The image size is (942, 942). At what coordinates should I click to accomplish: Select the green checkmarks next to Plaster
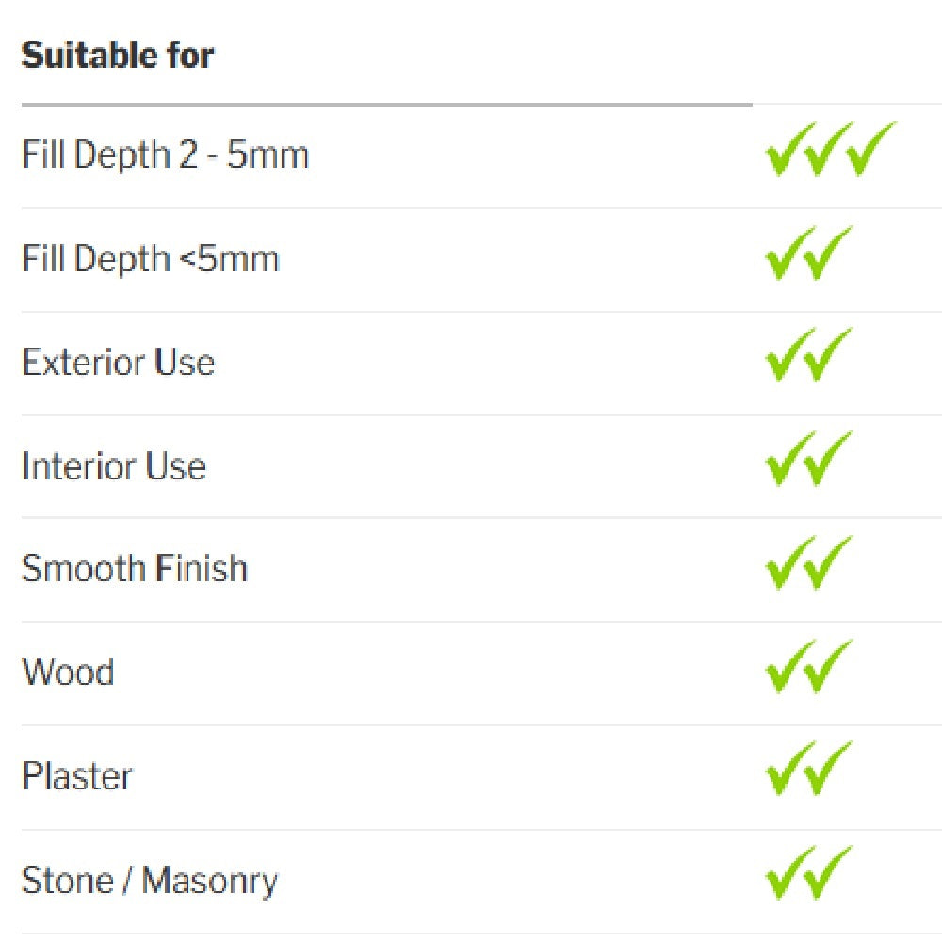click(x=808, y=771)
